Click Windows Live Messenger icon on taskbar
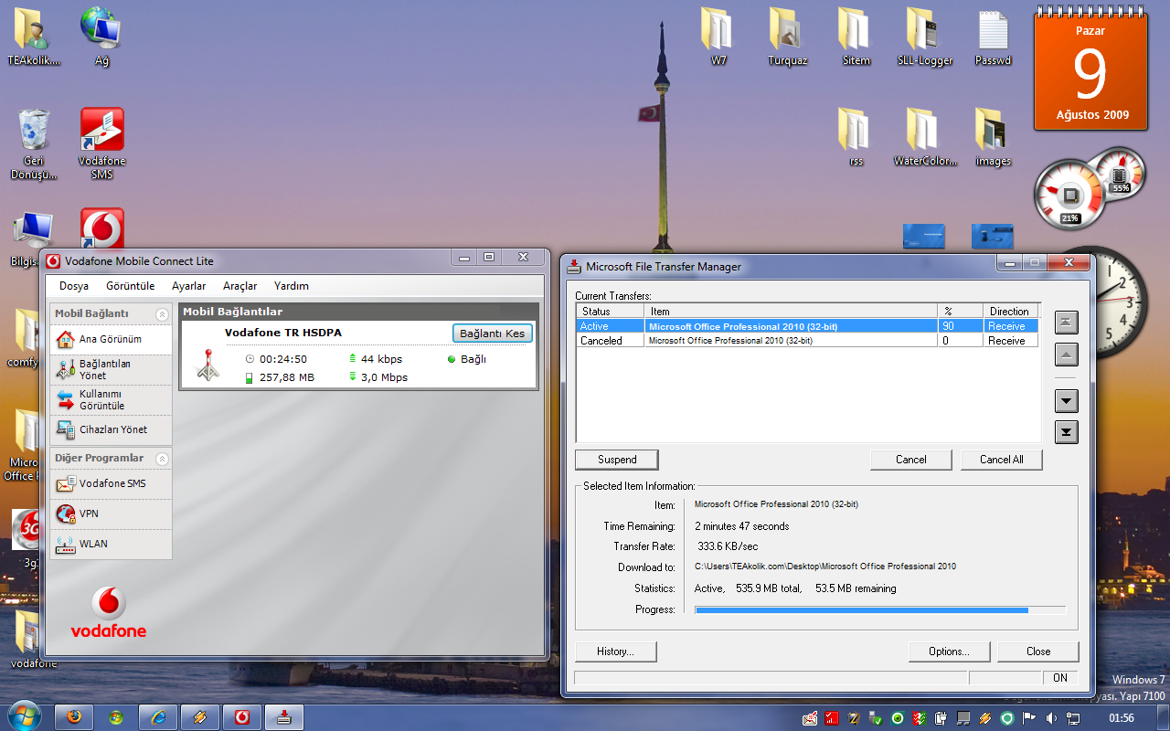This screenshot has width=1170, height=731. (116, 717)
